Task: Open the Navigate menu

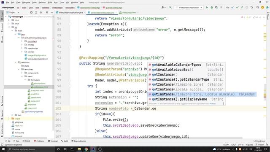Action: tap(26, 3)
